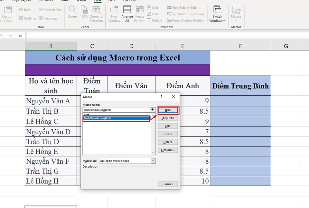Toggle the Formula Bar checkbox
Viewport: 309px width, 208px height.
[41, 9]
